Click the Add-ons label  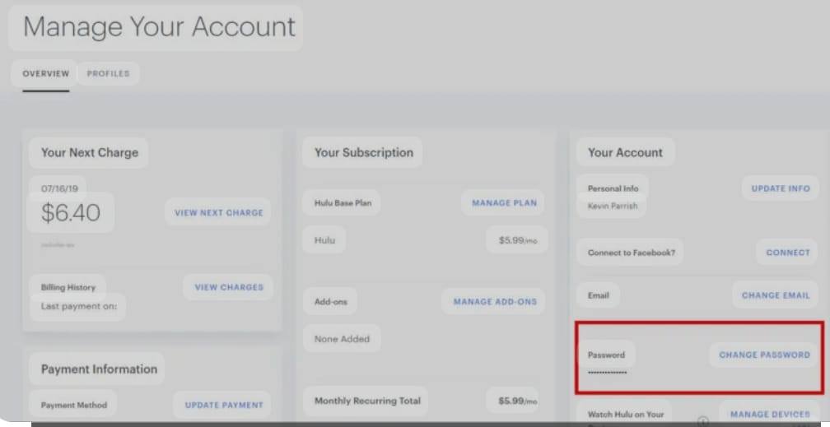[x=331, y=302]
